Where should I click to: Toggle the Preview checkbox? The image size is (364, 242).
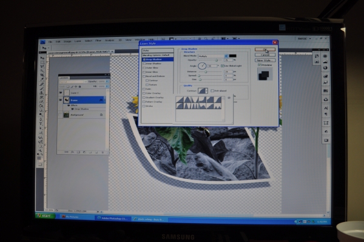point(260,65)
